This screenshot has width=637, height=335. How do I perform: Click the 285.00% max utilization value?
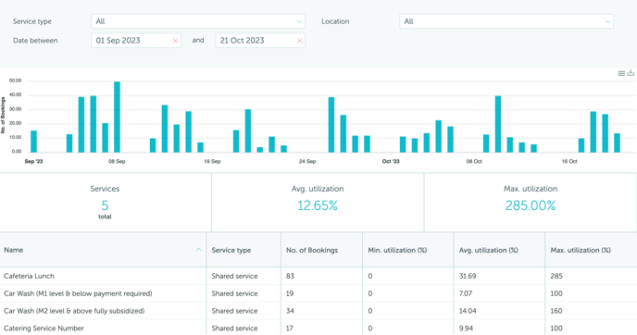(x=531, y=205)
